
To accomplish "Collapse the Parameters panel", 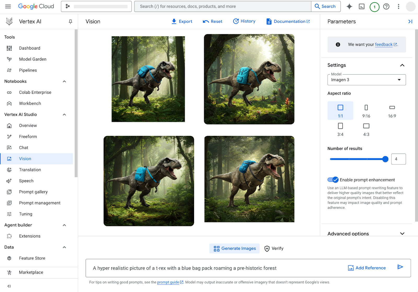I will [410, 22].
